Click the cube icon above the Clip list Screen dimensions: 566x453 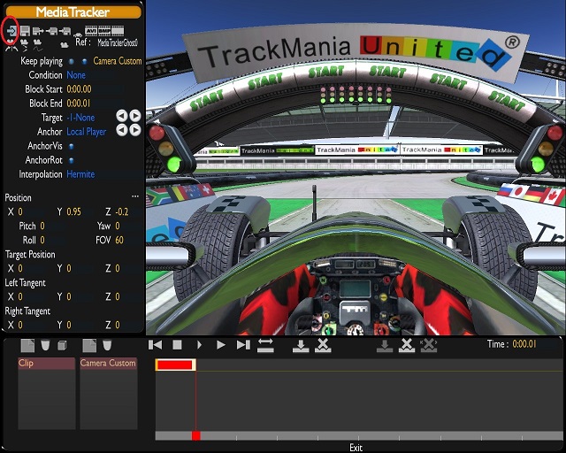(x=62, y=346)
